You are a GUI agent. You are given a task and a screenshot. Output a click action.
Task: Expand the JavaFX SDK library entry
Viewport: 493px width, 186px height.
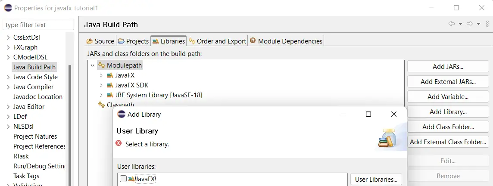(x=101, y=85)
